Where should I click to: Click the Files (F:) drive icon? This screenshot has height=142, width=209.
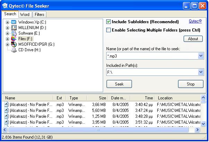tap(14, 39)
